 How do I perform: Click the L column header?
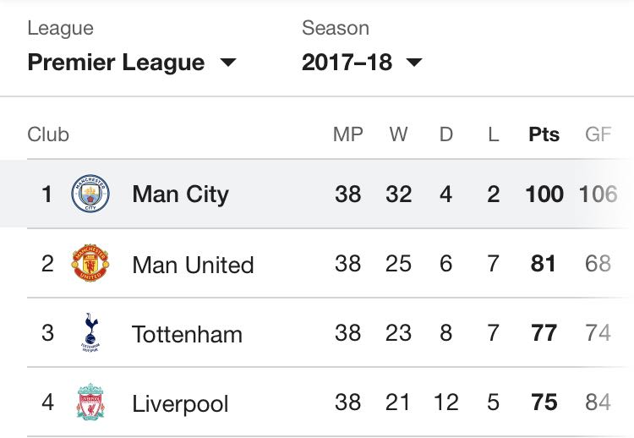[494, 134]
